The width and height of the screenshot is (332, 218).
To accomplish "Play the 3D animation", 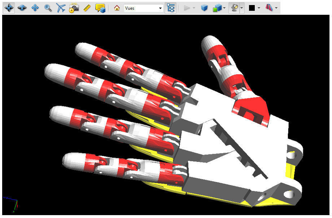I will (187, 8).
